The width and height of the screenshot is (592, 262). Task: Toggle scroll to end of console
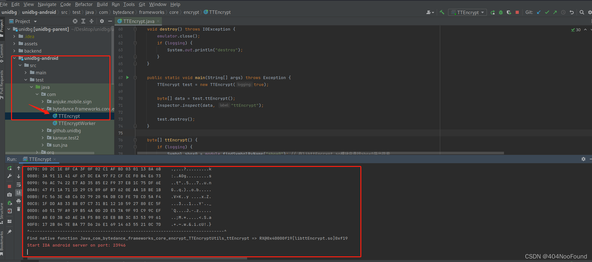19,192
